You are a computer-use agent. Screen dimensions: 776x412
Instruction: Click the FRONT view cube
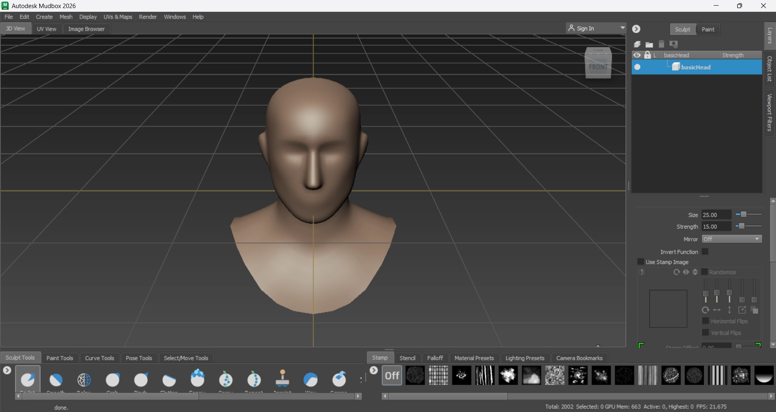click(598, 66)
